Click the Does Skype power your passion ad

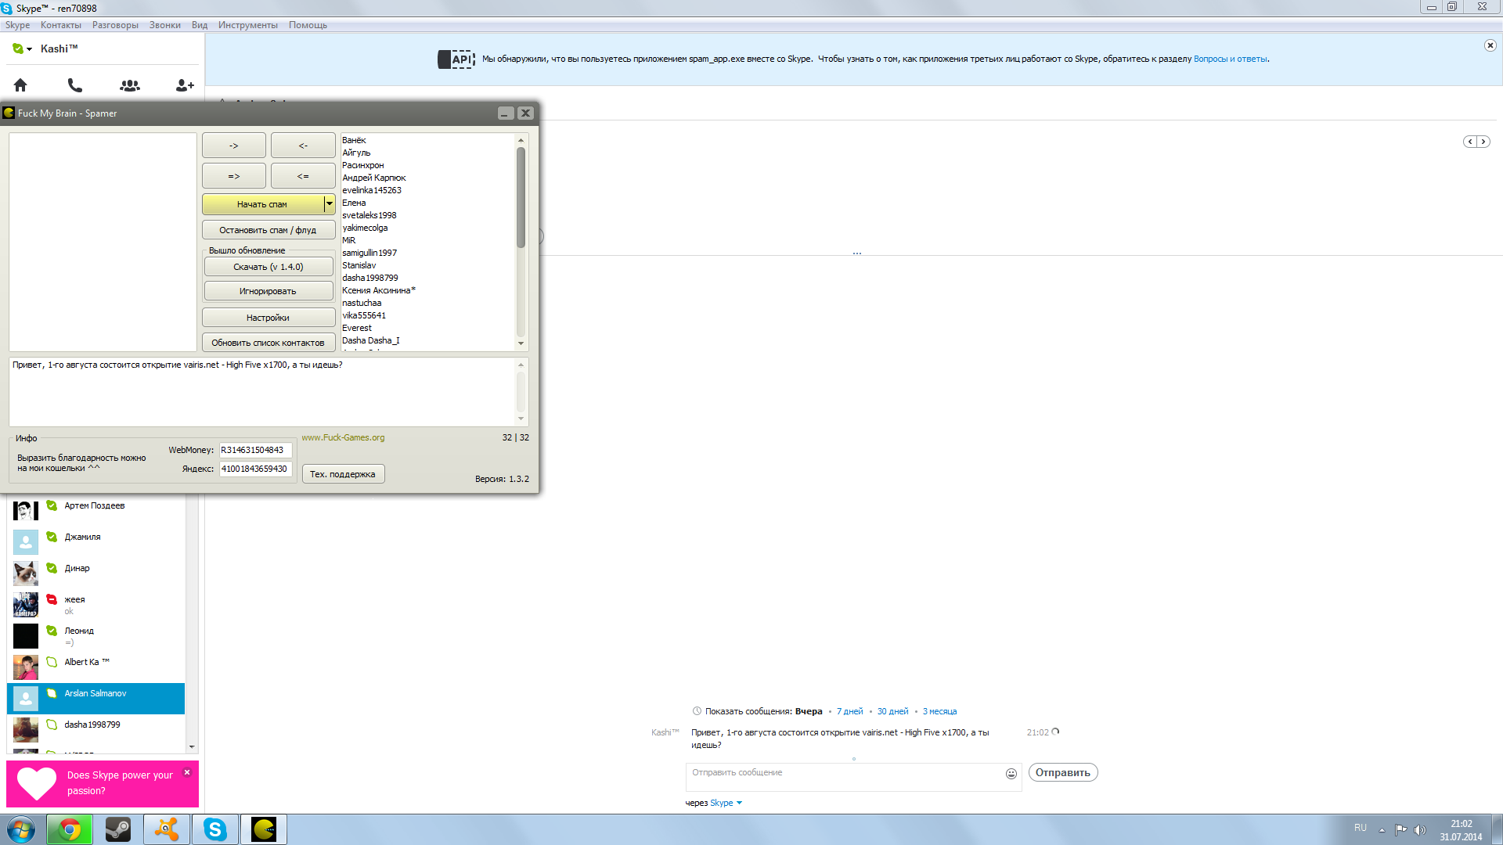tap(102, 783)
